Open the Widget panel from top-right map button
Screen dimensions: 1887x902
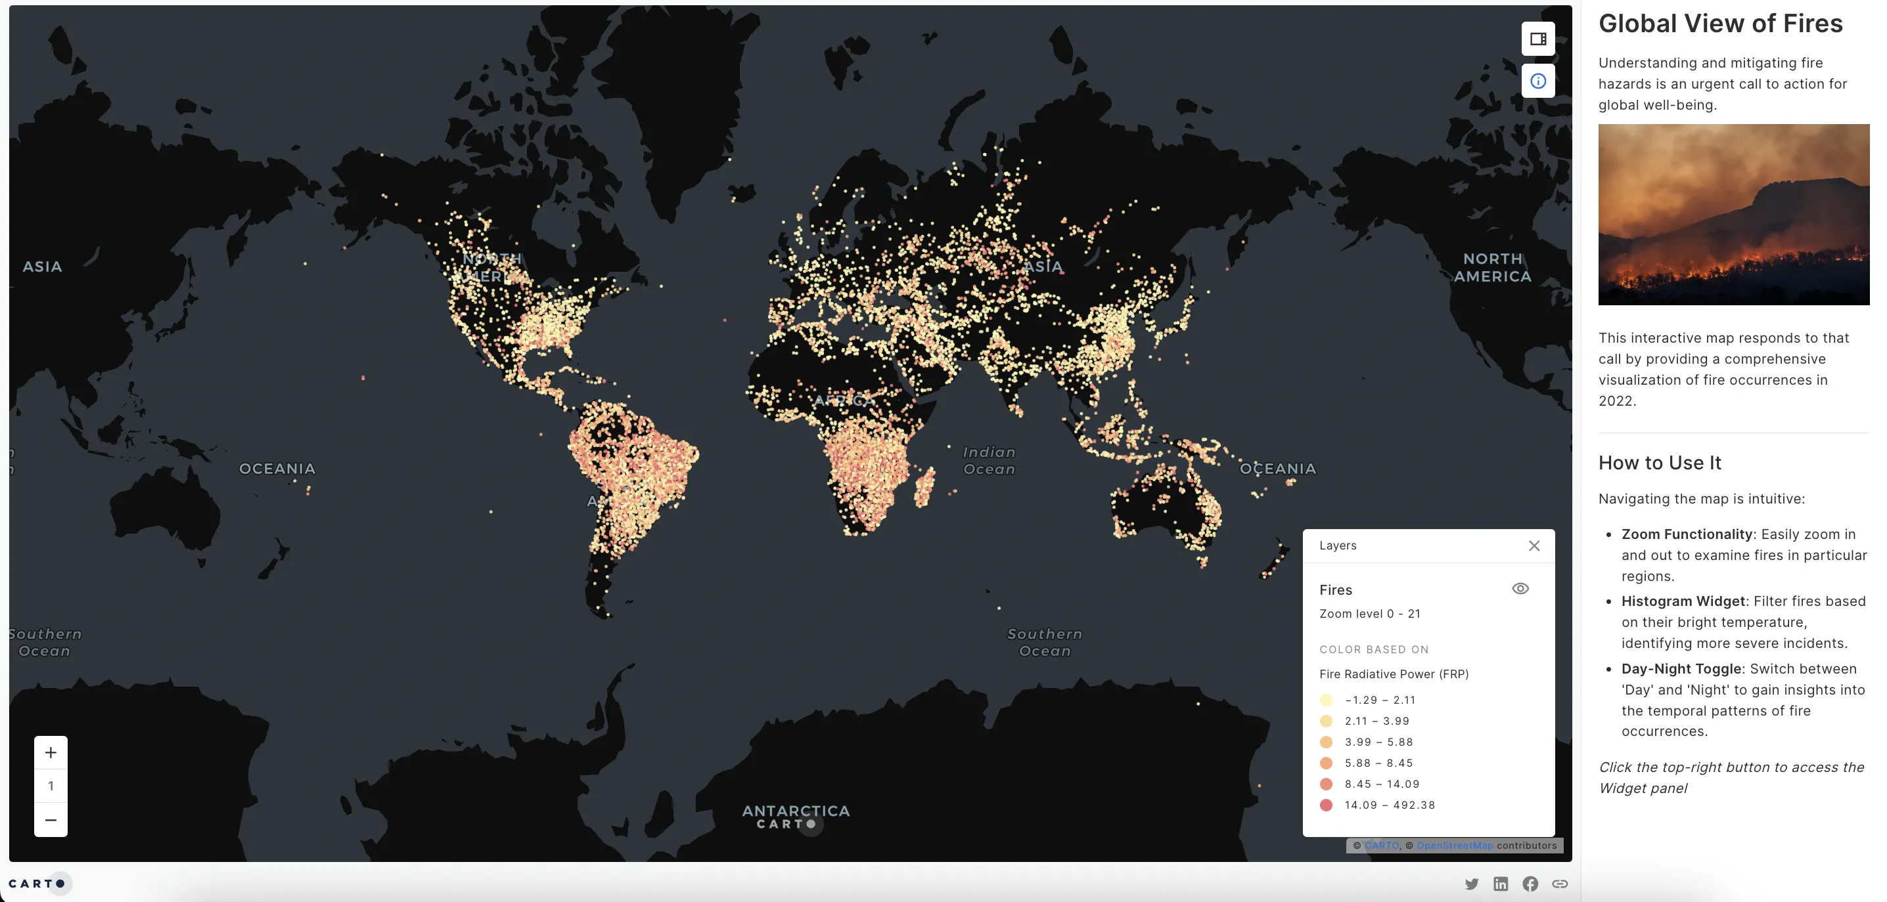pyautogui.click(x=1537, y=38)
